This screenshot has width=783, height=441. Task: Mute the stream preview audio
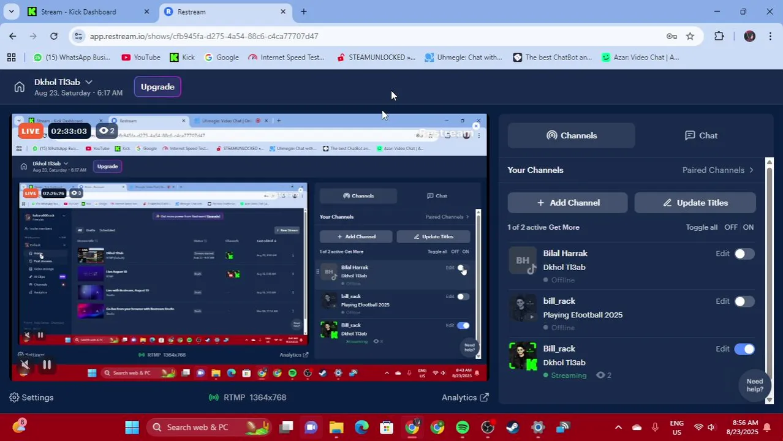25,365
